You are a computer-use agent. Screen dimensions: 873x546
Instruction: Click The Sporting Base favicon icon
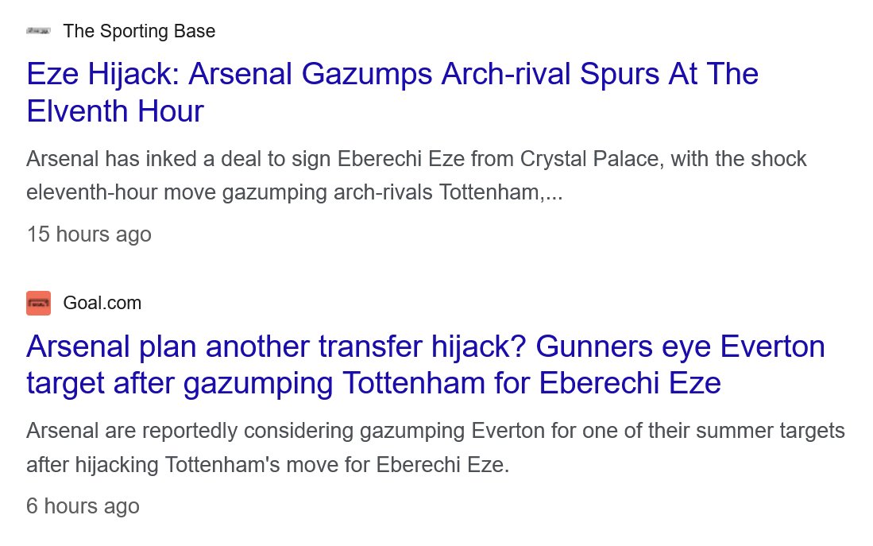point(38,31)
